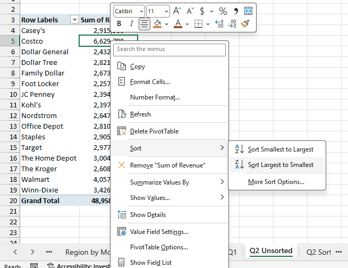Increase decimal places
Image resolution: width=348 pixels, height=268 pixels.
pyautogui.click(x=219, y=23)
